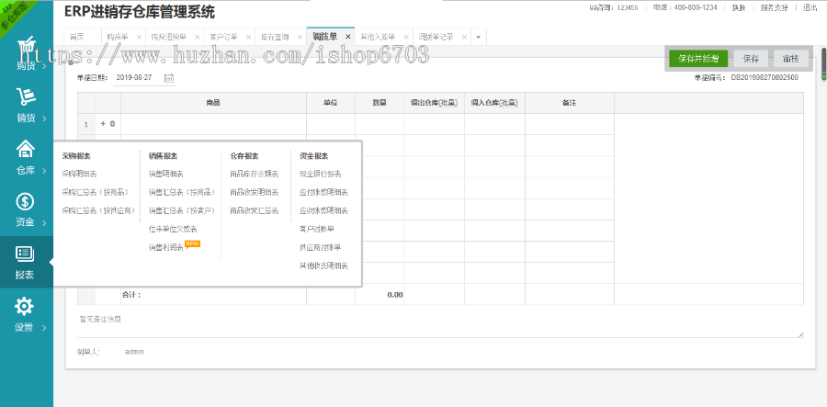Viewport: 827px width, 407px height.
Task: Open 商品收发明细表 report
Action: (255, 192)
